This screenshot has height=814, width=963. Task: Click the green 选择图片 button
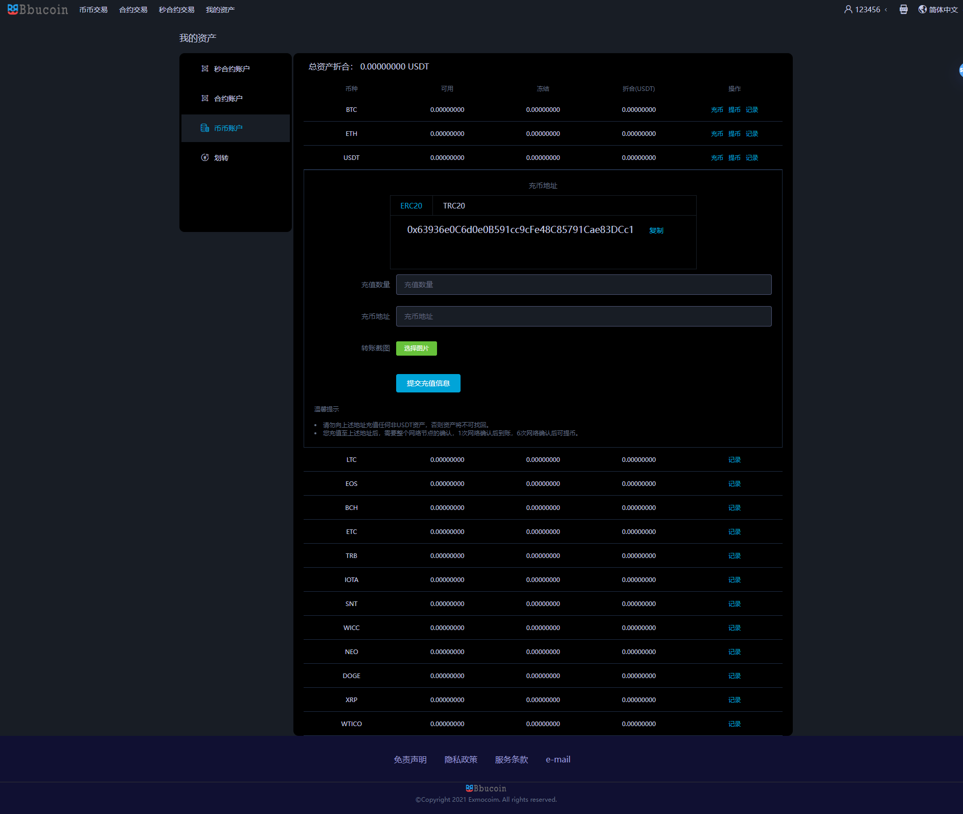coord(416,348)
